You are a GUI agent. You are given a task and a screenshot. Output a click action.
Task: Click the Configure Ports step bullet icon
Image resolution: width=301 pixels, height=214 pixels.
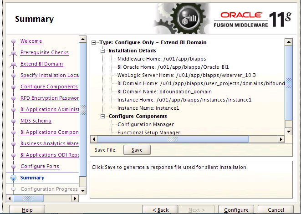(14, 166)
